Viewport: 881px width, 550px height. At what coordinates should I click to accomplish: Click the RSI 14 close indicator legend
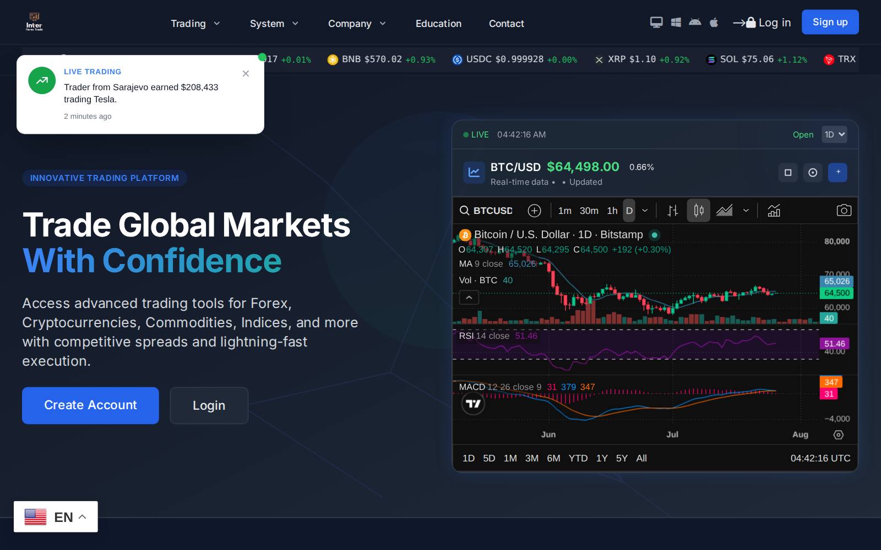click(x=498, y=336)
